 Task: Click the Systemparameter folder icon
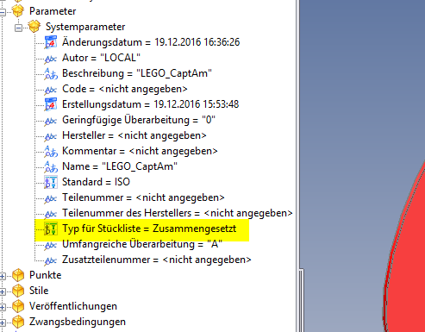tap(34, 27)
